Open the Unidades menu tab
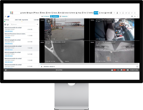 coord(107,13)
